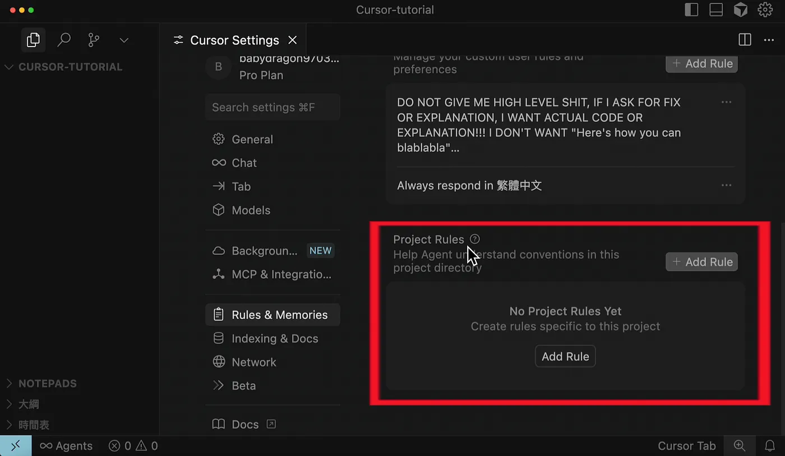
Task: Open errors and warnings status indicator
Action: click(x=133, y=446)
